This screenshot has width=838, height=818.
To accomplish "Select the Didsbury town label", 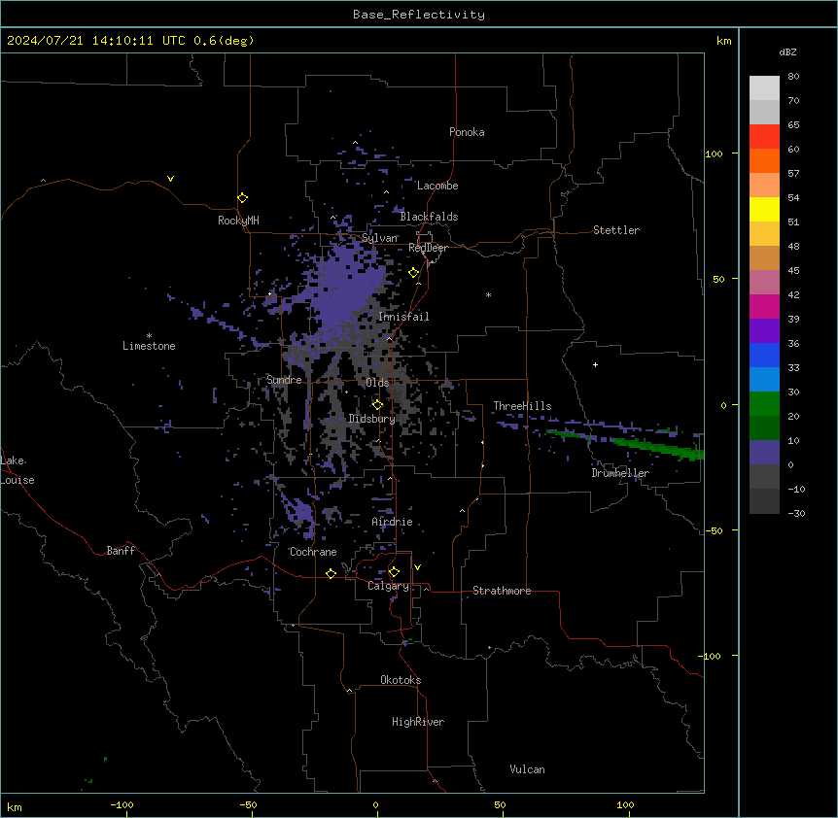I will (372, 419).
